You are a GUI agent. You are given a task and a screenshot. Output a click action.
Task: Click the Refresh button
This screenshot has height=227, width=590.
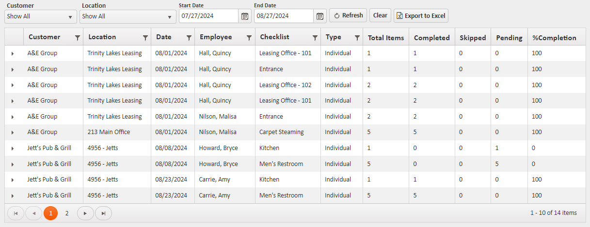pos(348,15)
